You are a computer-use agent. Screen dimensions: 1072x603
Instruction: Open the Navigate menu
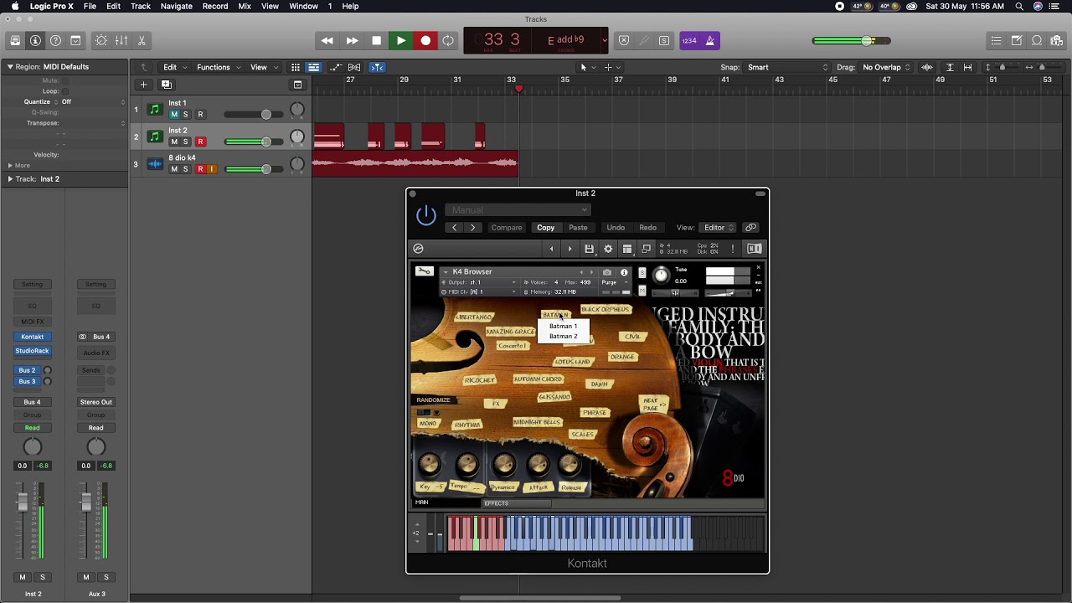pos(176,6)
